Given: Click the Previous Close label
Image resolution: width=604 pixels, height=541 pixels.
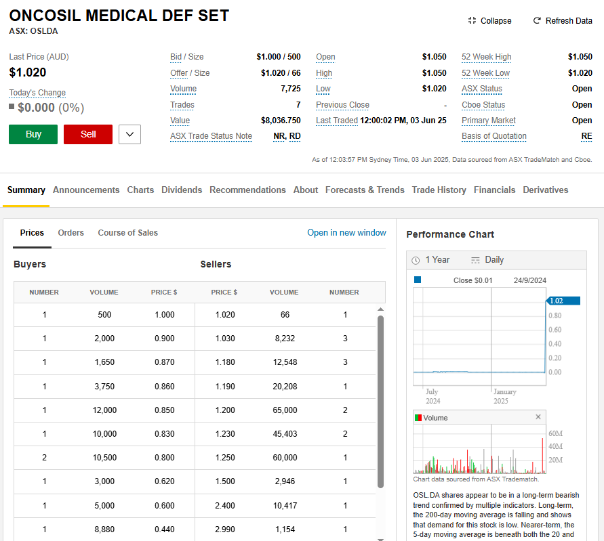Looking at the screenshot, I should click(342, 105).
